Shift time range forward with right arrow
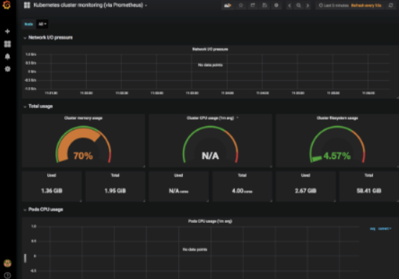 pos(308,5)
